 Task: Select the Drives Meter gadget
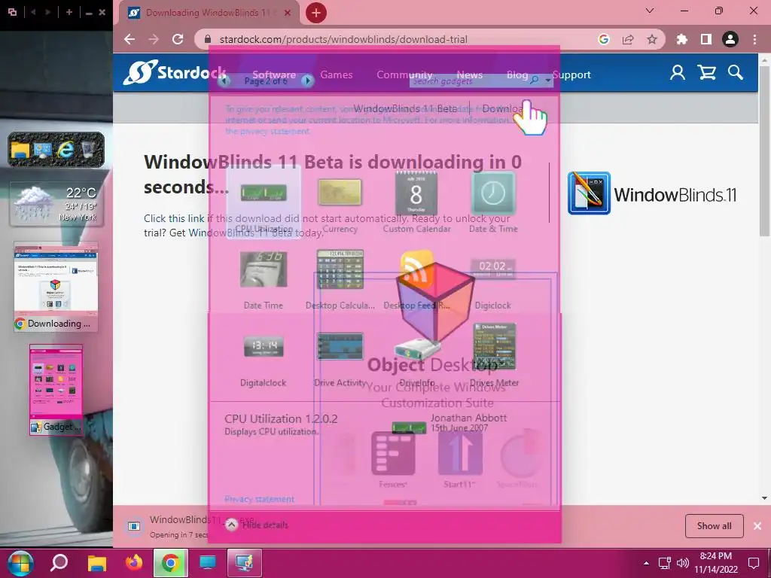click(x=494, y=354)
